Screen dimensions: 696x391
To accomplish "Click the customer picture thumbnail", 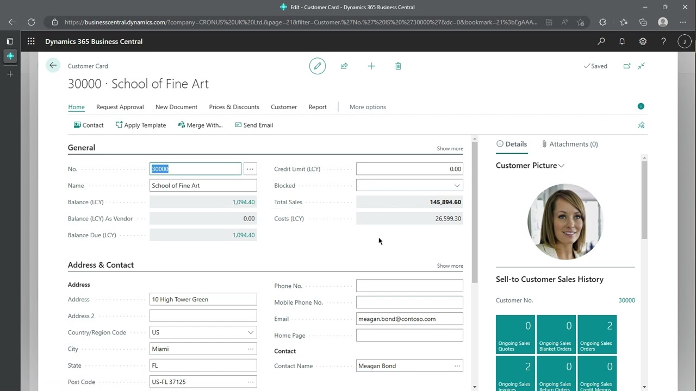I will point(565,222).
